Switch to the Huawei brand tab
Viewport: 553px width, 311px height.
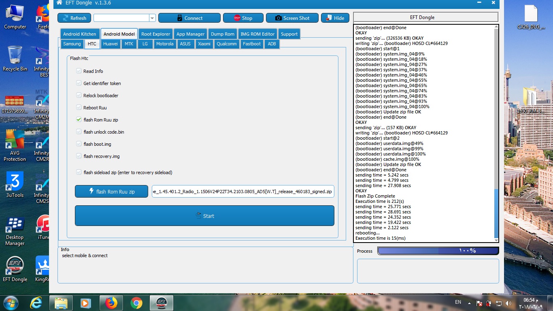point(111,44)
